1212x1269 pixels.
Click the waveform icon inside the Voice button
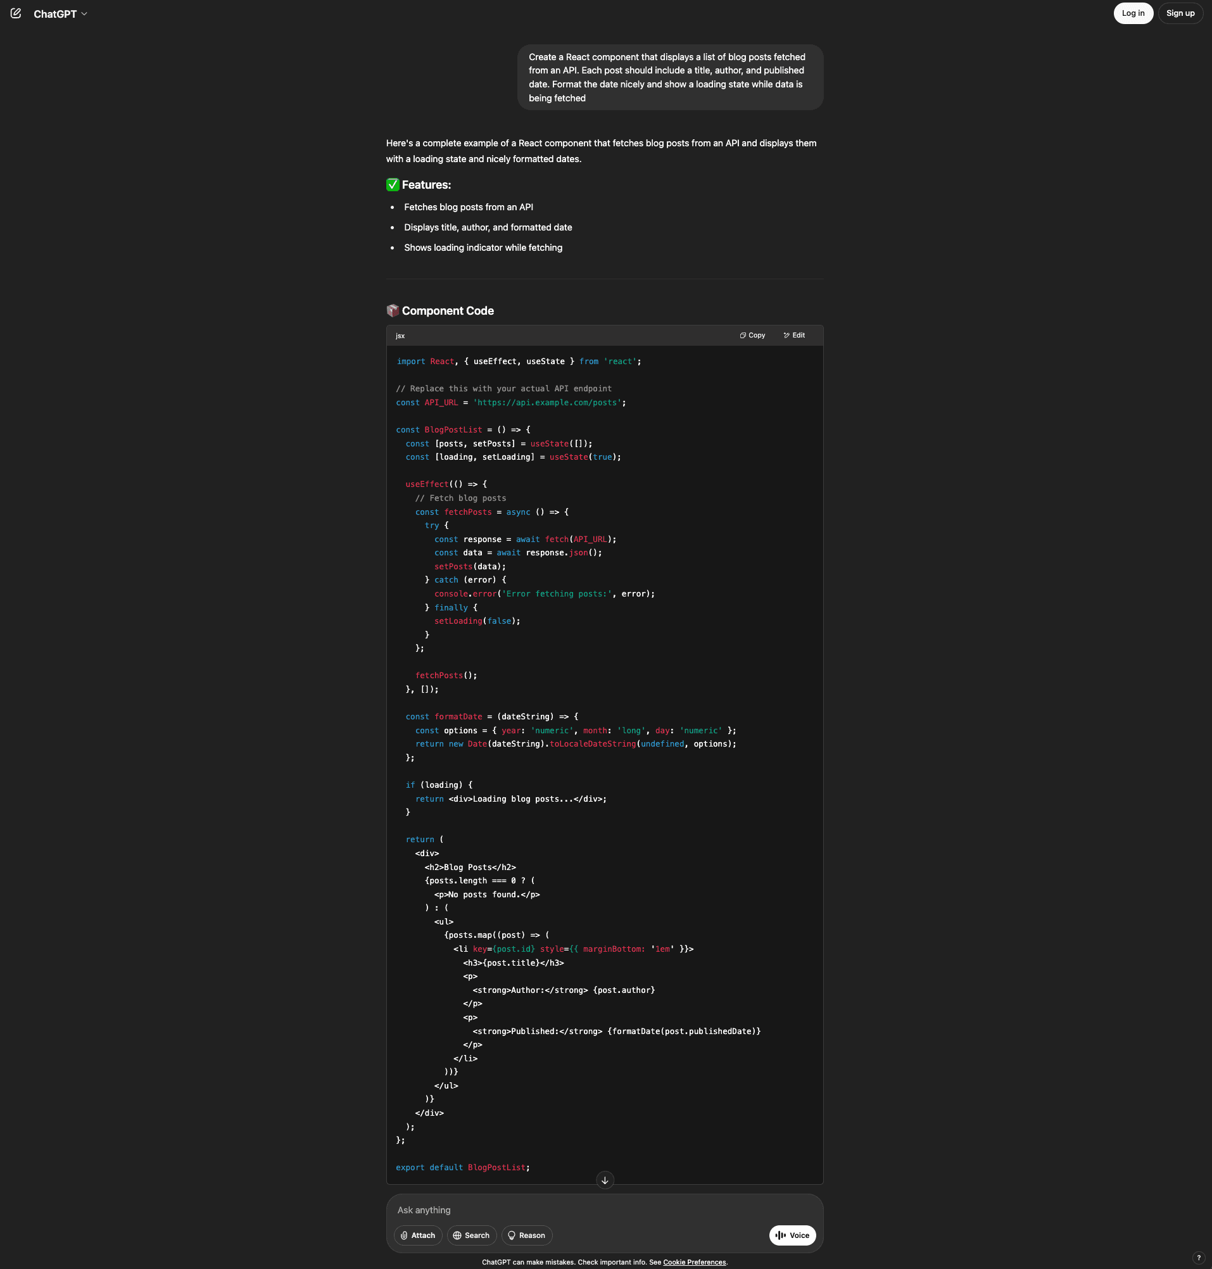781,1235
